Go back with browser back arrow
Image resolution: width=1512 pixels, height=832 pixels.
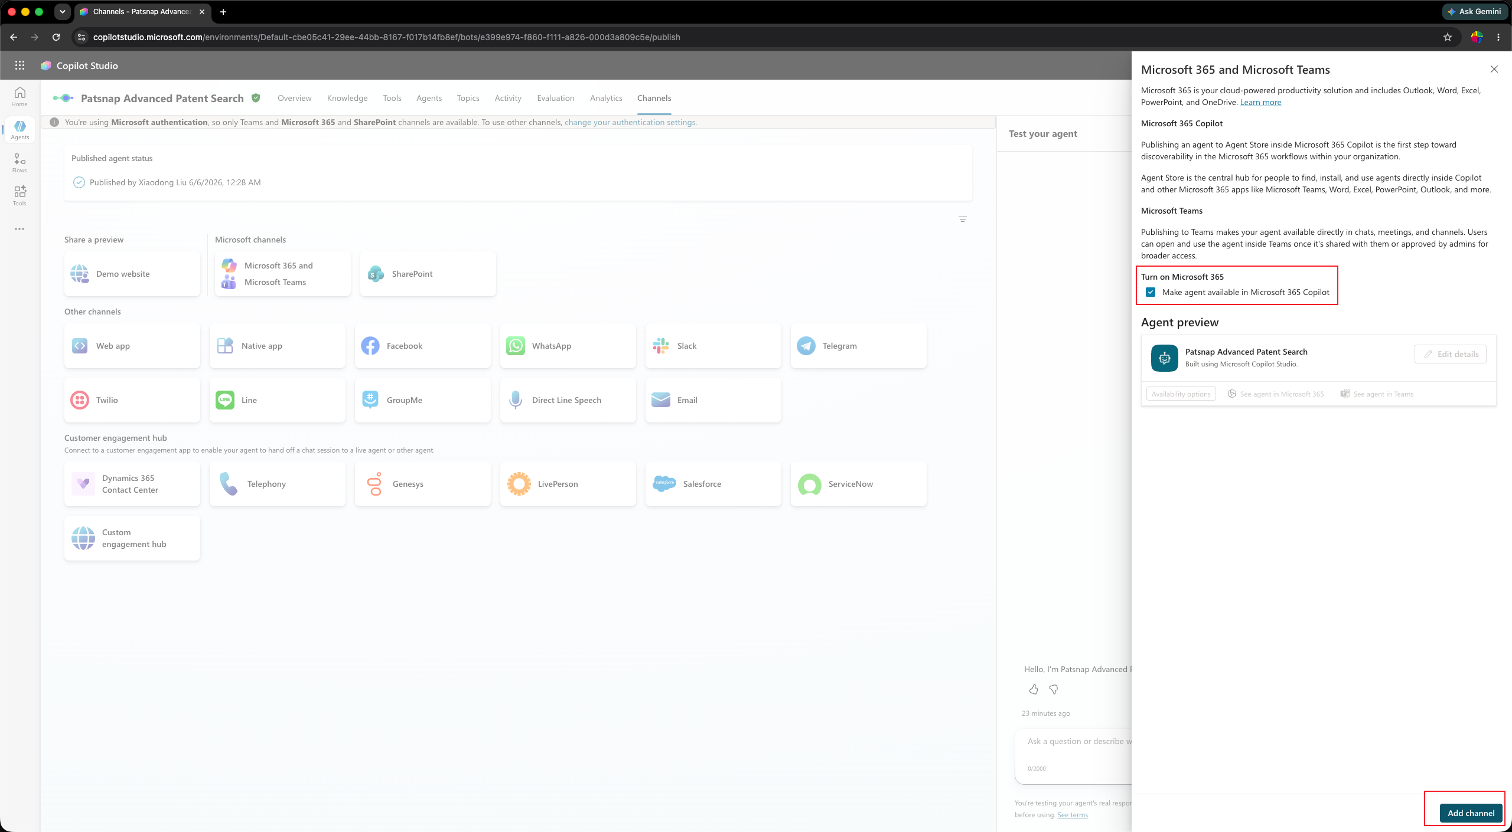point(14,37)
